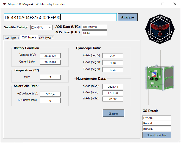
Task: Click the GS Details label
Action: click(151, 111)
